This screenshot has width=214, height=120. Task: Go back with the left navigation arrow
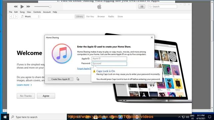tap(11, 16)
